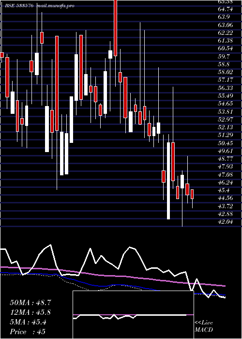The width and height of the screenshot is (242, 339).
Task: Click the 42.88 price axis label
Action: 226,214
